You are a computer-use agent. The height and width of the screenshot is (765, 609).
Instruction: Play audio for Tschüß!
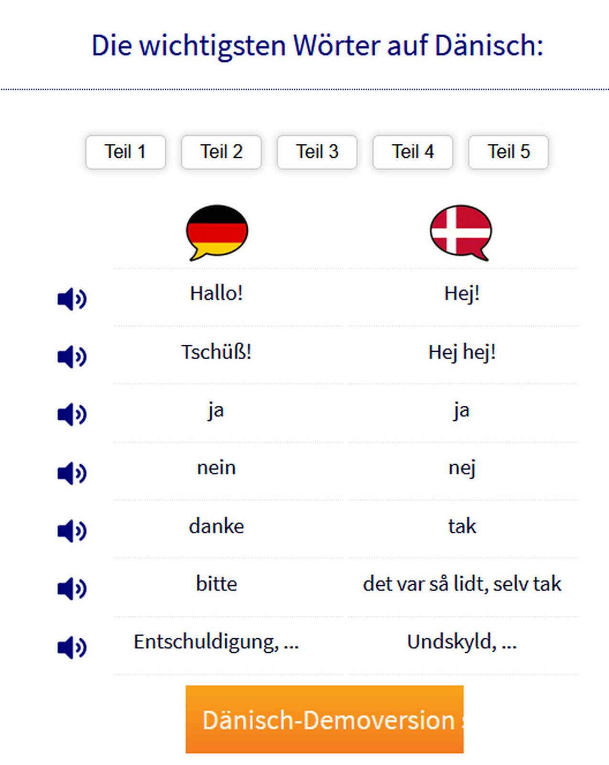point(72,357)
